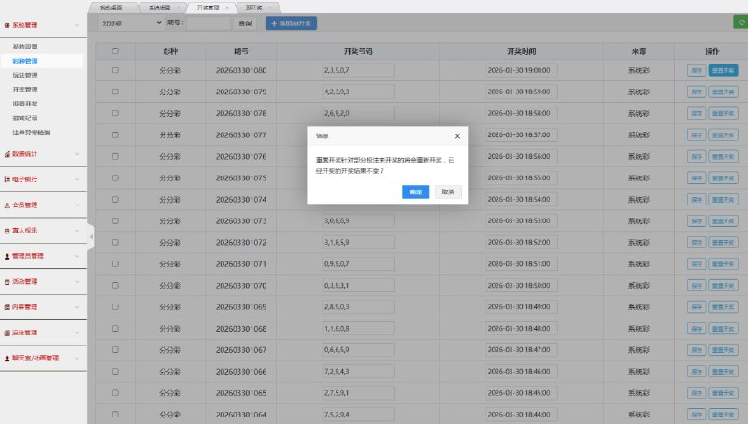Open the 分分彩 lottery type dropdown

tap(130, 22)
